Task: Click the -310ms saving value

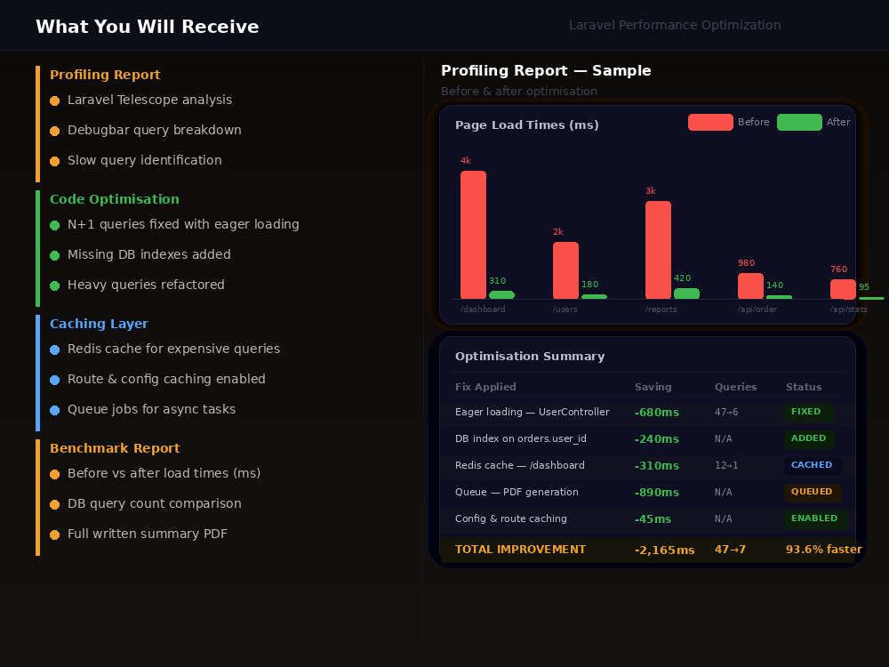Action: coord(657,466)
